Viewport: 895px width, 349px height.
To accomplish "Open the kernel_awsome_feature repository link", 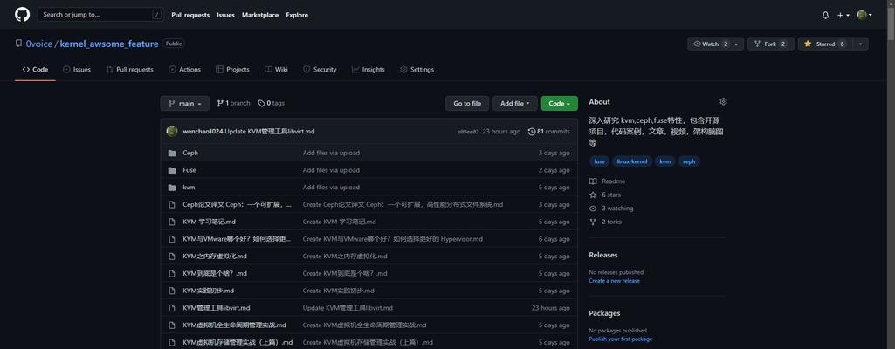I will (109, 44).
